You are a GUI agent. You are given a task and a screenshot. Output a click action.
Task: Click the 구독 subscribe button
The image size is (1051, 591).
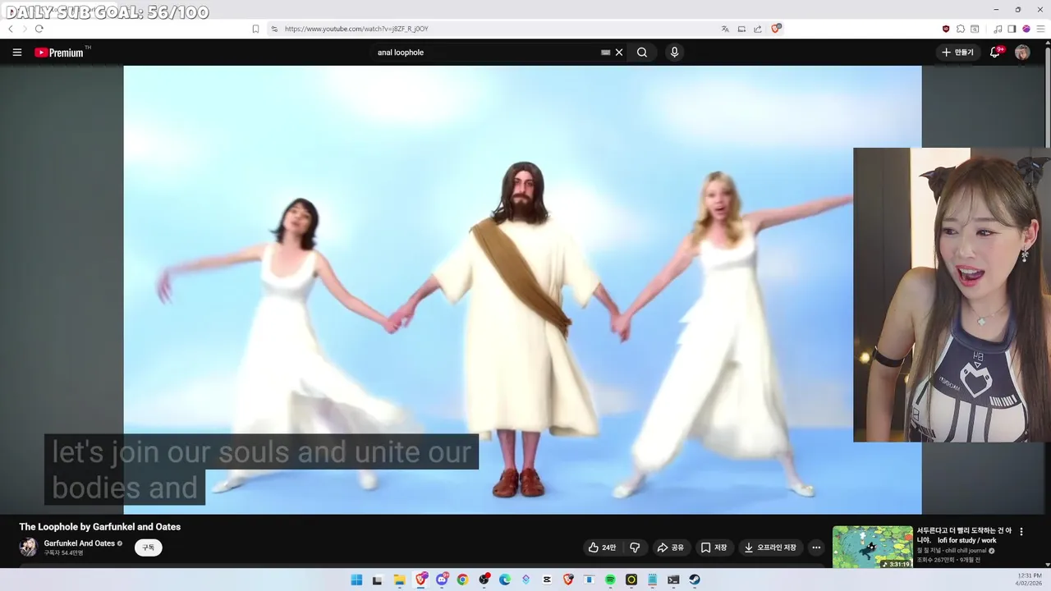click(149, 547)
